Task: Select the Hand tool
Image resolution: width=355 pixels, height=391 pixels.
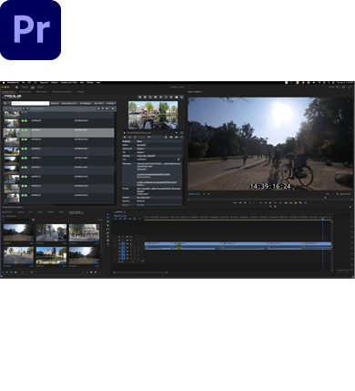Action: (108, 241)
